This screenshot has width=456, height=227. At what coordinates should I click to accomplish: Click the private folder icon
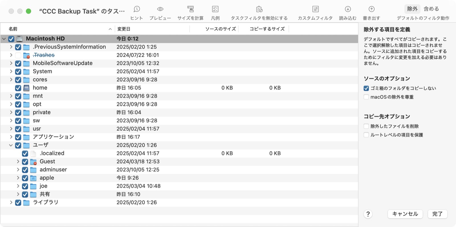click(x=26, y=113)
